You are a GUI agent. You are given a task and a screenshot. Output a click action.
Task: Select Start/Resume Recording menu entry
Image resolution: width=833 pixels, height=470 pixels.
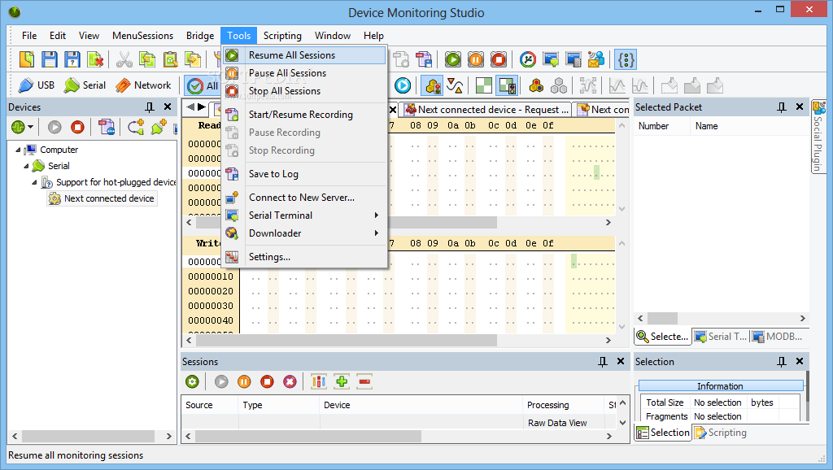point(304,115)
